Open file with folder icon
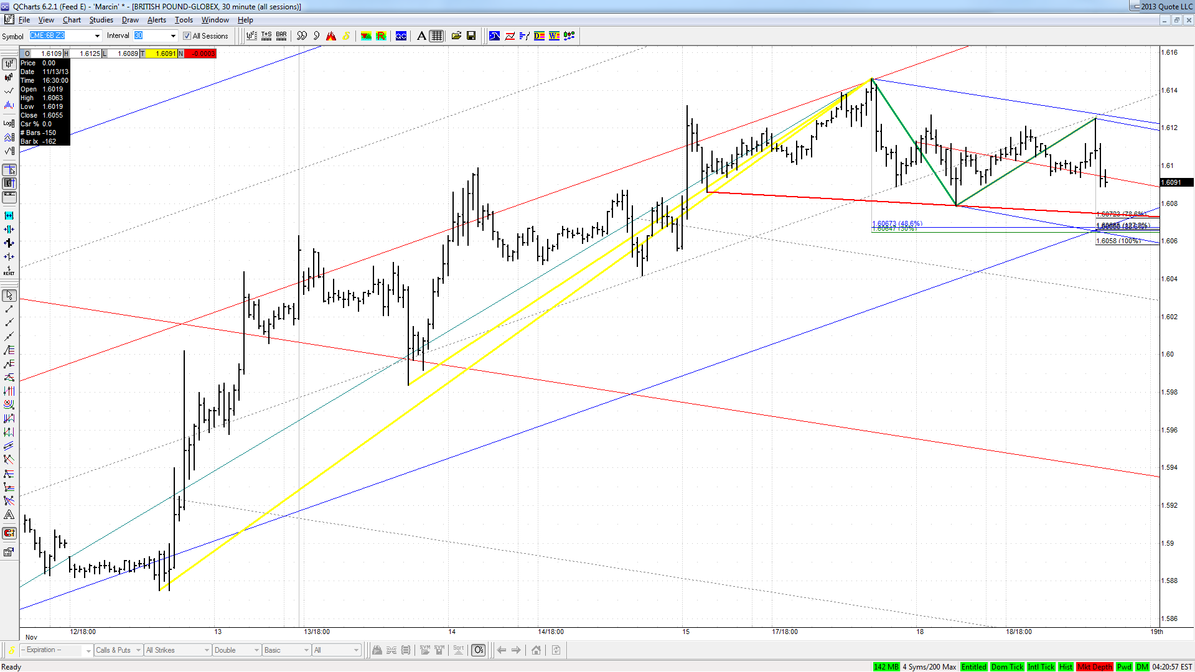This screenshot has height=672, width=1195. (x=456, y=36)
